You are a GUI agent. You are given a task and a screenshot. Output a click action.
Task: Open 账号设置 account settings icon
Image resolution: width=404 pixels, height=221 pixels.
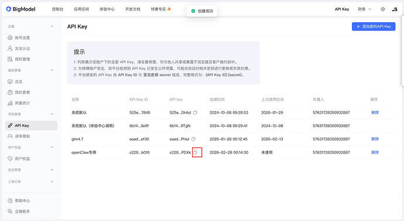click(x=10, y=38)
